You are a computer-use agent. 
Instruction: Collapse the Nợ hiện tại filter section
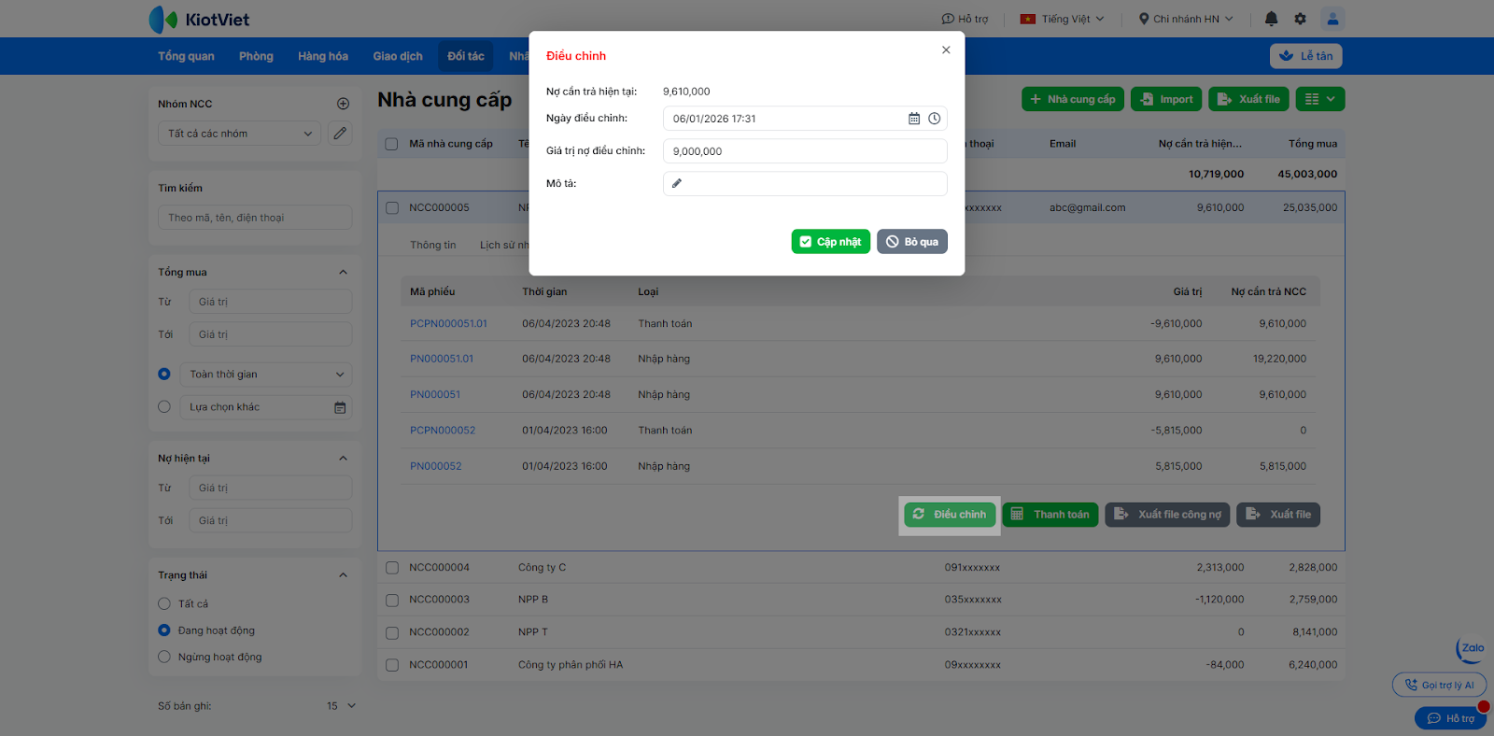pos(343,459)
